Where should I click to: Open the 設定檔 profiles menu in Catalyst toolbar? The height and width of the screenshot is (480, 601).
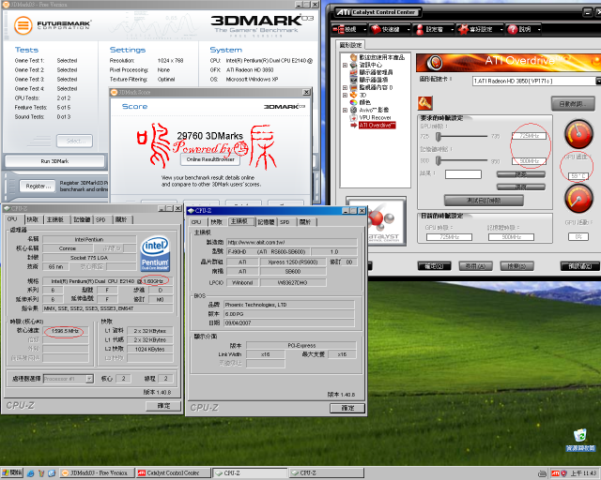coord(434,29)
